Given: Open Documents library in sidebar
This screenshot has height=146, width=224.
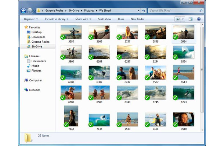Looking at the screenshot, I should (39, 61).
